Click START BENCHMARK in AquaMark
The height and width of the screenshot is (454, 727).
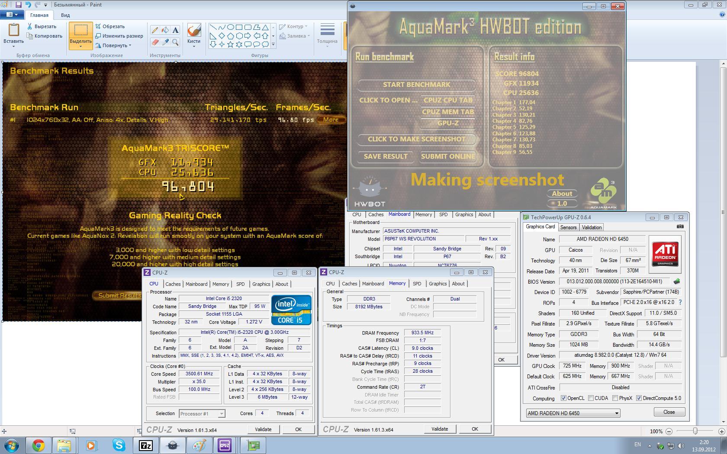pyautogui.click(x=416, y=85)
